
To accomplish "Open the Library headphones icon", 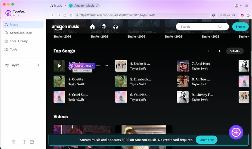I will click(x=116, y=26).
